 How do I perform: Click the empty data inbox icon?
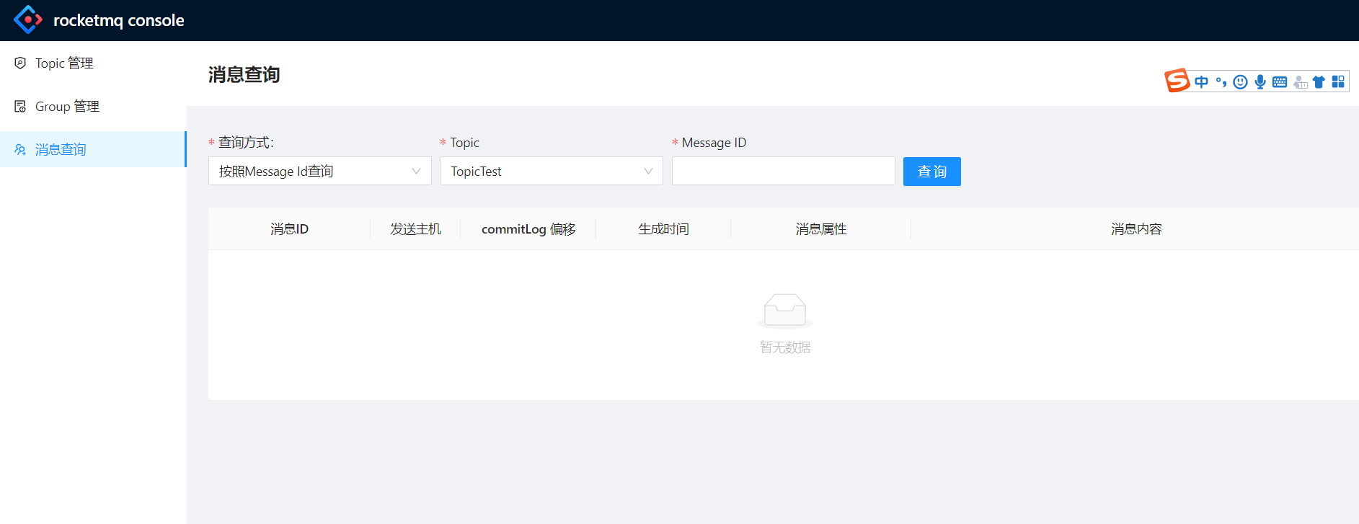(785, 311)
